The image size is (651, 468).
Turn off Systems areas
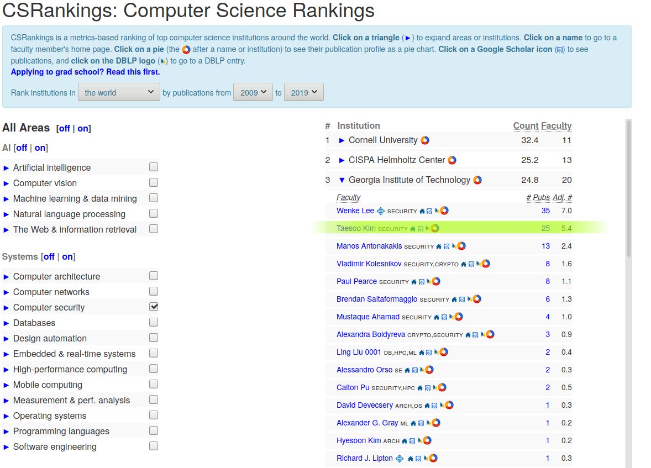pyautogui.click(x=49, y=256)
